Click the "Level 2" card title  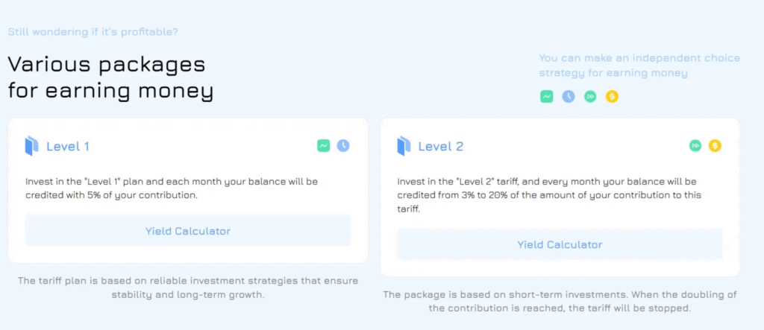(440, 147)
